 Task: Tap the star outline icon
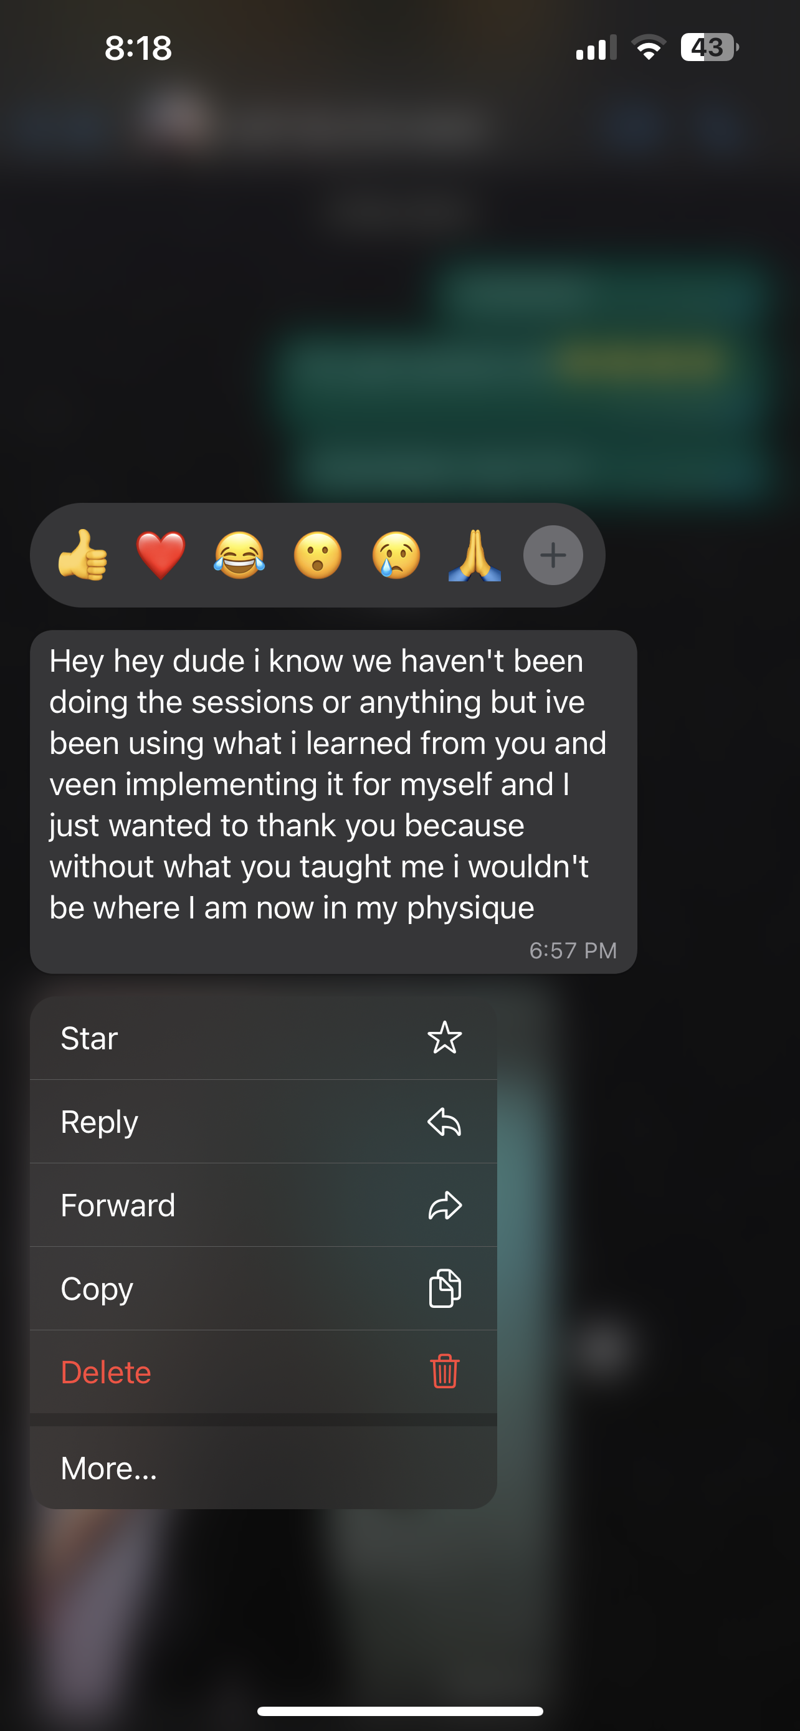pos(445,1037)
